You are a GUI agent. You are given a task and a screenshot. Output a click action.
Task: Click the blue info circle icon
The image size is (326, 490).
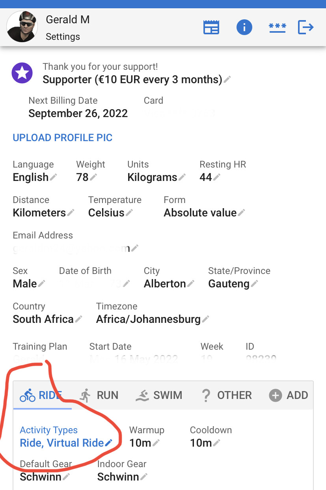tap(244, 28)
